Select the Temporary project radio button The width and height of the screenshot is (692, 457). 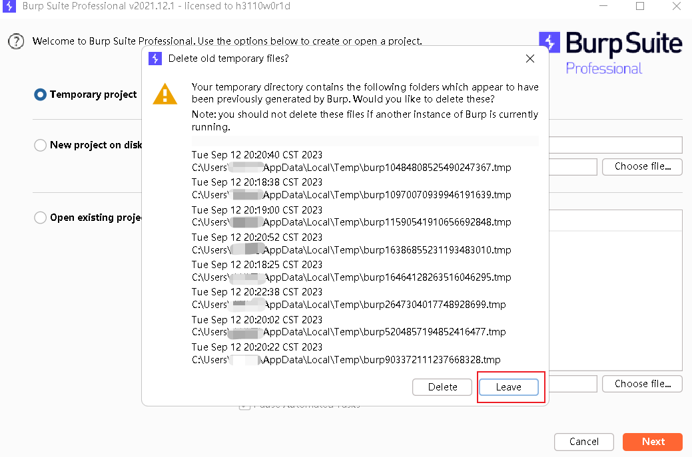[x=41, y=94]
